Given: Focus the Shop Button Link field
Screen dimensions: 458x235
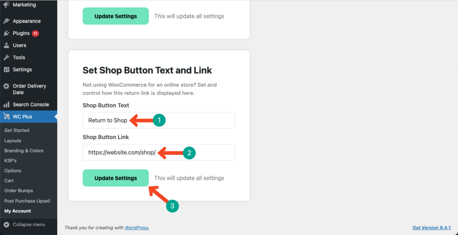Looking at the screenshot, I should (x=159, y=153).
